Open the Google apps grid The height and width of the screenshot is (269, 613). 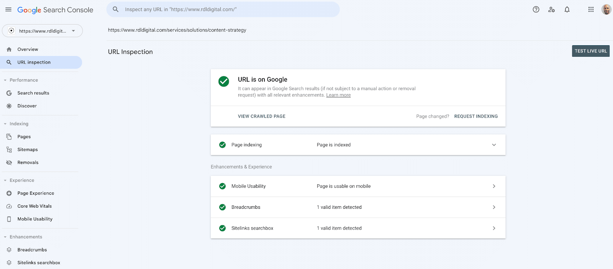(591, 10)
